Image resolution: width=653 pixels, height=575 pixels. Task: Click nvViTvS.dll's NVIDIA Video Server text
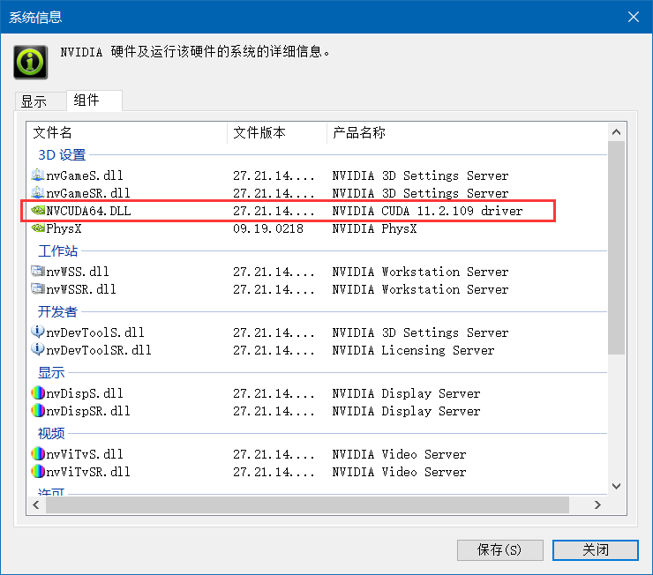pyautogui.click(x=399, y=454)
